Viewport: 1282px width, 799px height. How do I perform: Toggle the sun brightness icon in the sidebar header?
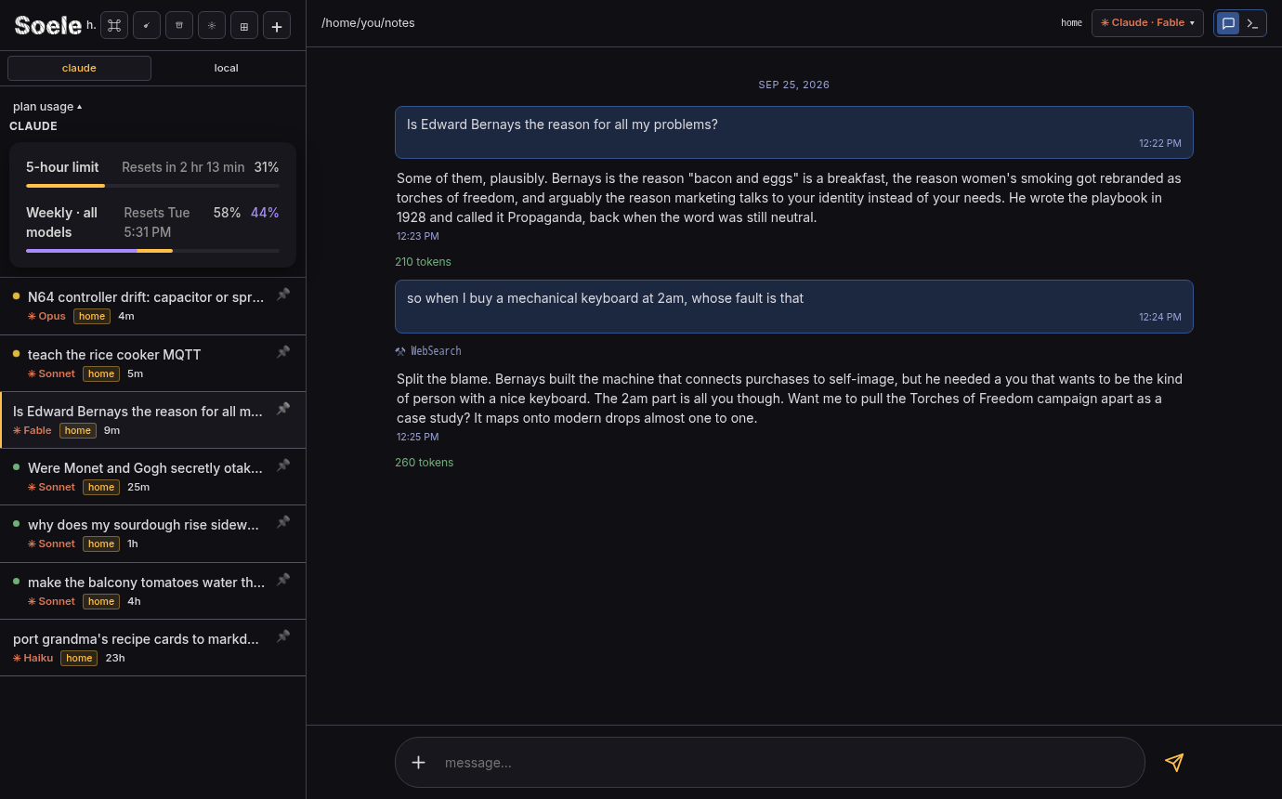(x=212, y=25)
